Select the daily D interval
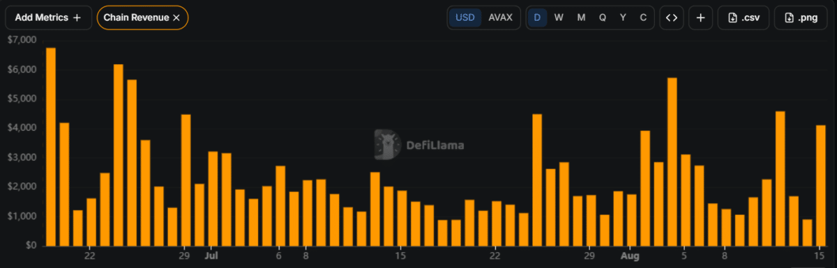Viewport: 837px width, 268px height. [537, 17]
